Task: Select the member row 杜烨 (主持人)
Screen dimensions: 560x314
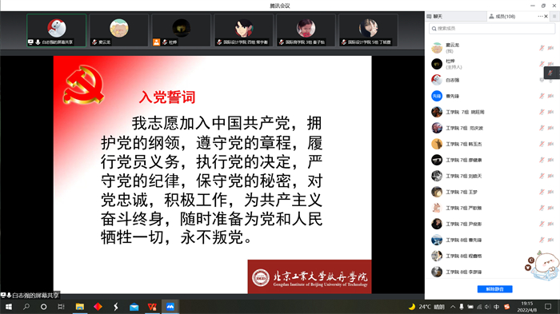Action: coord(492,64)
